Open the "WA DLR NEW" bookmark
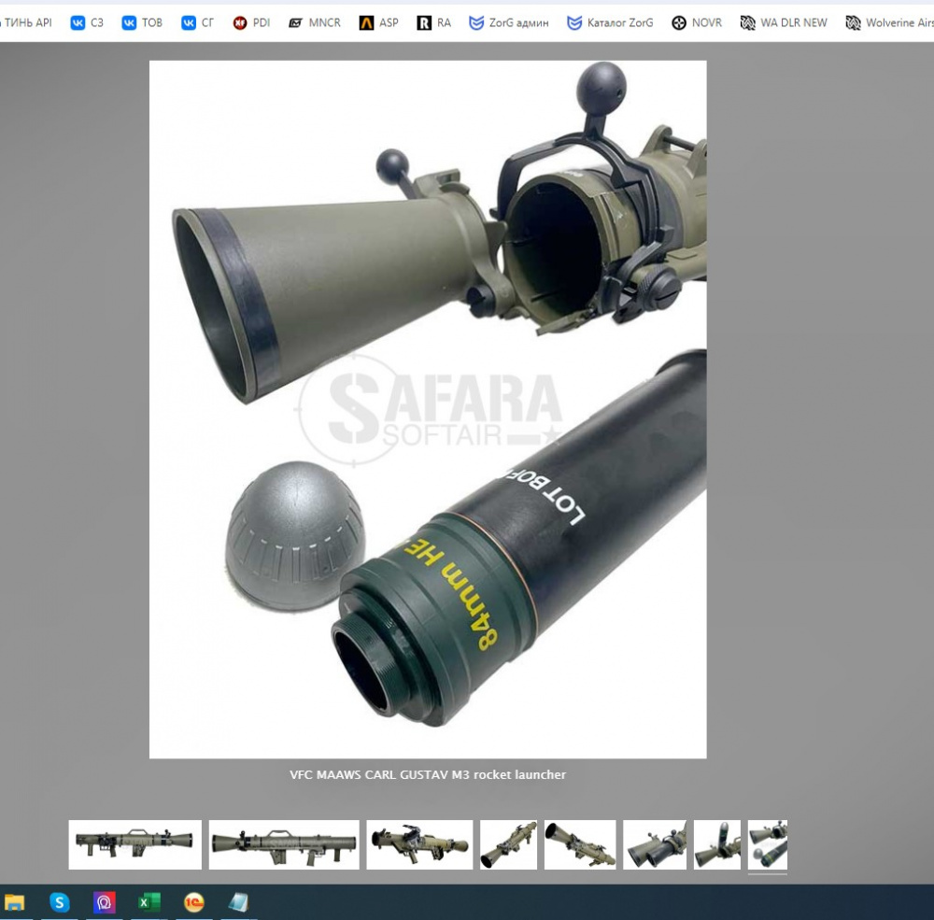 [x=784, y=22]
